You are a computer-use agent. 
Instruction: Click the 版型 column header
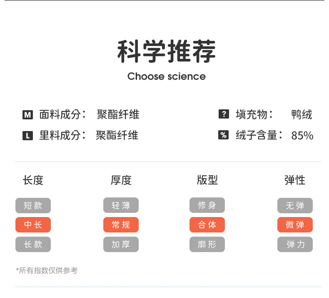pos(207,180)
